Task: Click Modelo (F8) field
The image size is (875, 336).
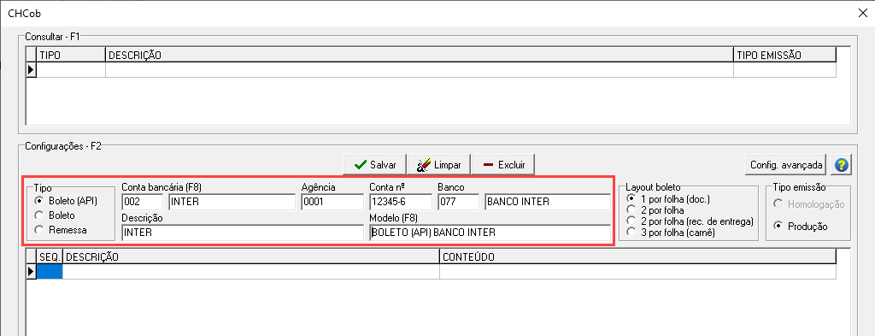Action: 490,233
